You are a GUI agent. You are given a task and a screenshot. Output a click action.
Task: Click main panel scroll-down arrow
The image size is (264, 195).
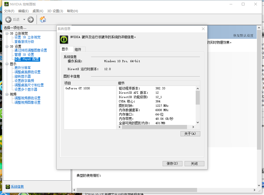pyautogui.click(x=259, y=185)
